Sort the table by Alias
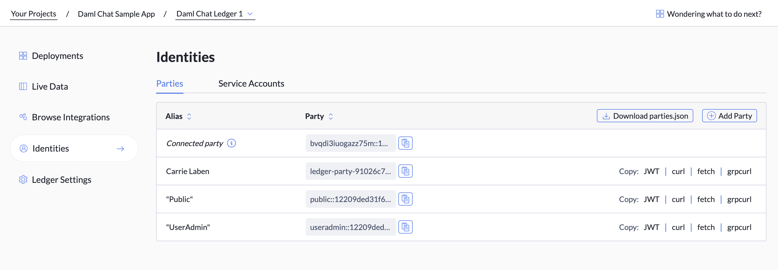 [189, 116]
